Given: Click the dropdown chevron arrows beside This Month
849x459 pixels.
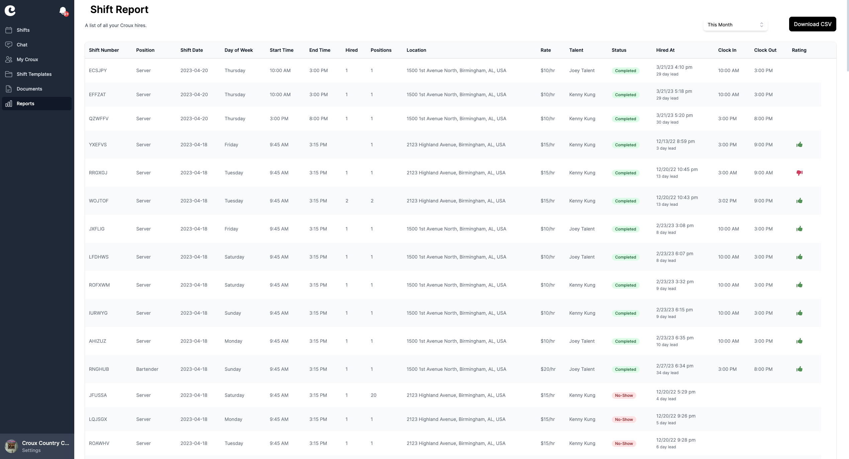Looking at the screenshot, I should [761, 25].
